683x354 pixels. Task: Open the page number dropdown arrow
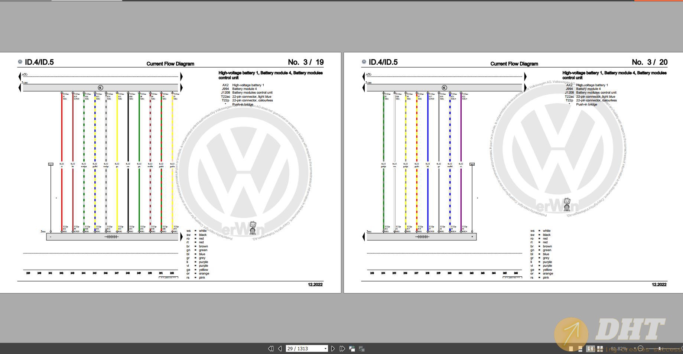point(325,348)
